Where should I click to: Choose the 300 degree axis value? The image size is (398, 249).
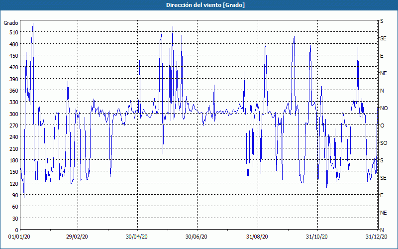point(14,114)
